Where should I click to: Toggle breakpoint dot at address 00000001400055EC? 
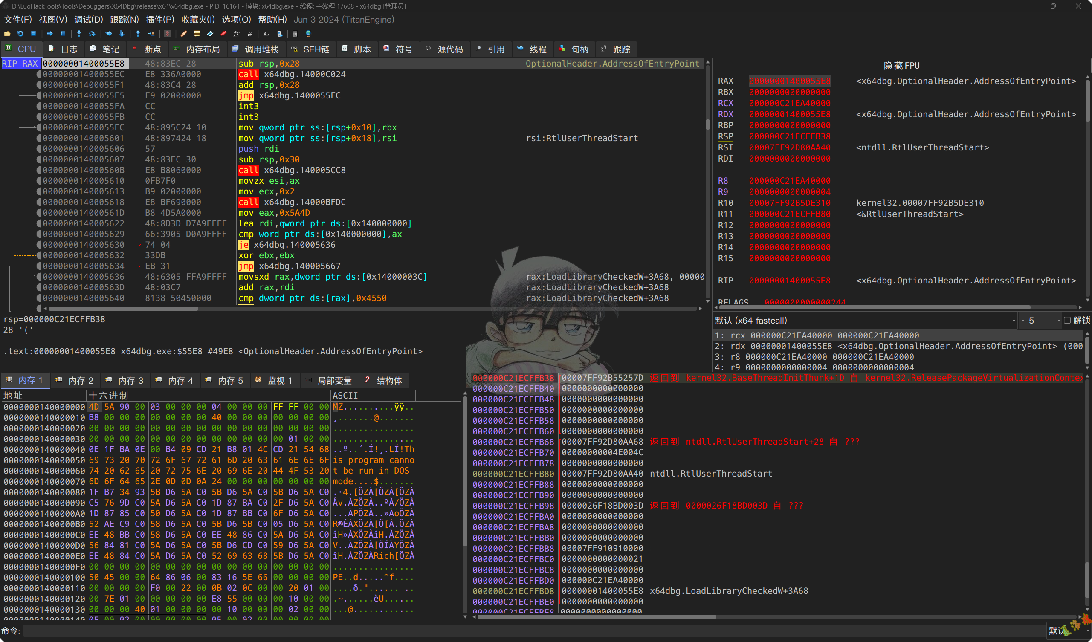pyautogui.click(x=39, y=74)
